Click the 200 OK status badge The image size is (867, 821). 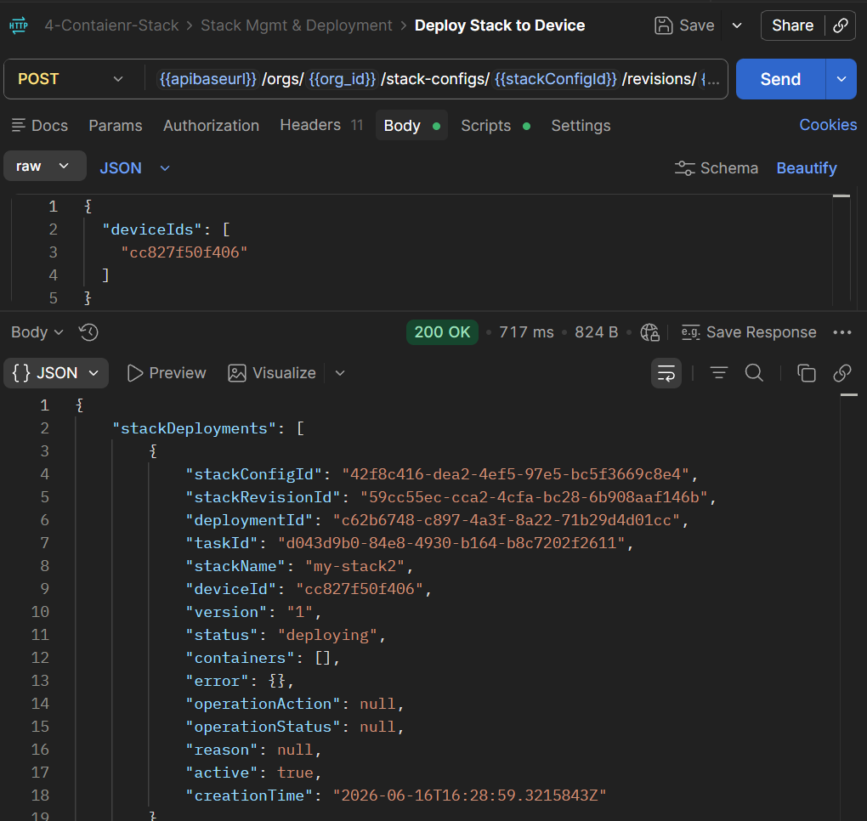tap(442, 332)
